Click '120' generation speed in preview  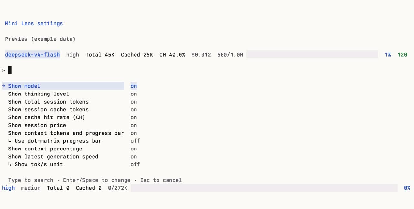pyautogui.click(x=402, y=55)
